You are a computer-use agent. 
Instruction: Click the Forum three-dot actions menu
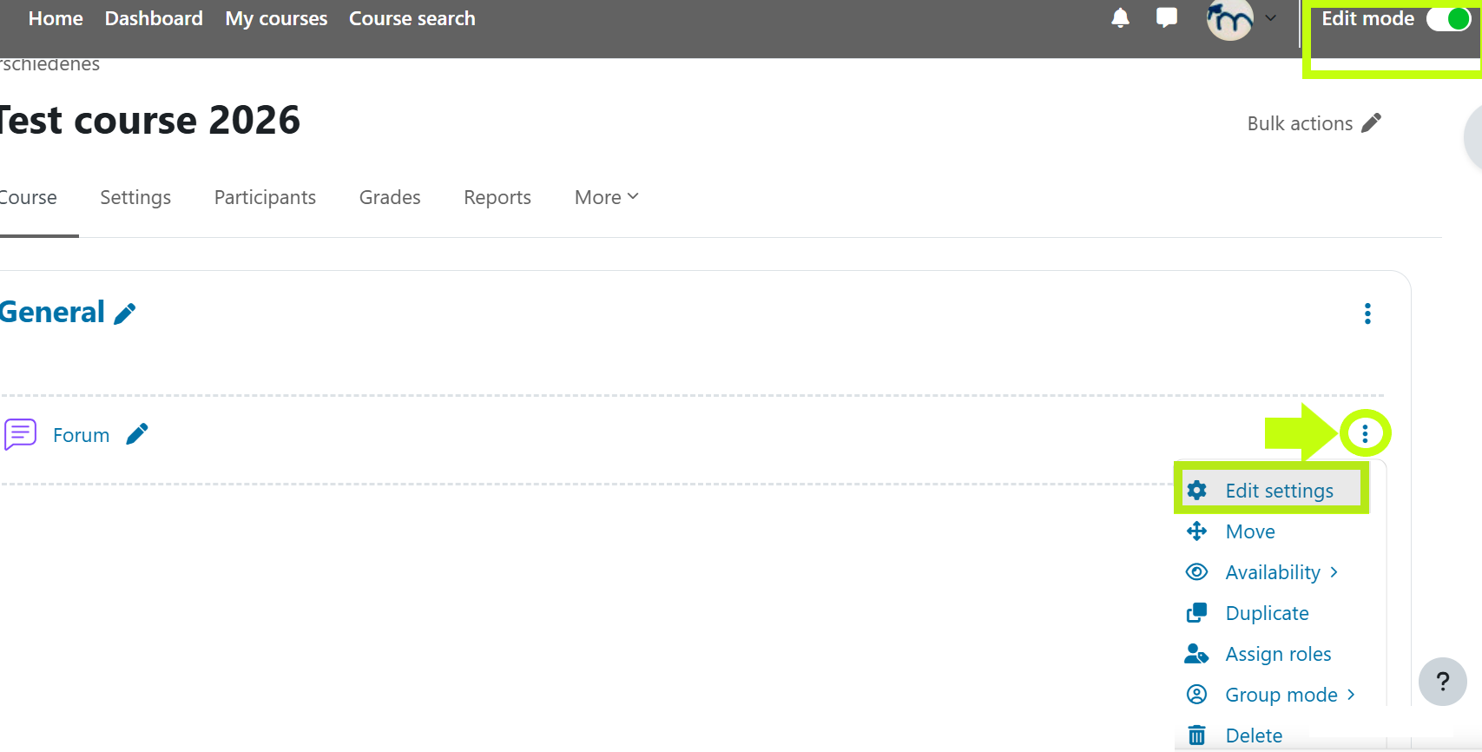pos(1365,433)
